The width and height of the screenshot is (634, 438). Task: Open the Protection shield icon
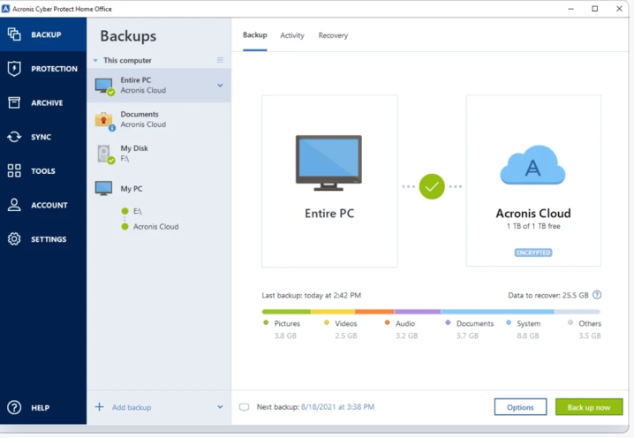point(14,68)
